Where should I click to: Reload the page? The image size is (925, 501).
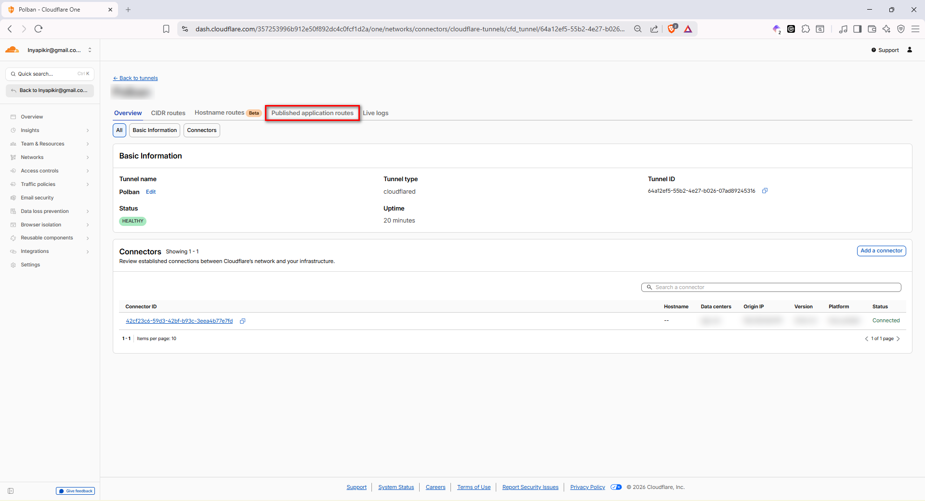click(x=39, y=29)
